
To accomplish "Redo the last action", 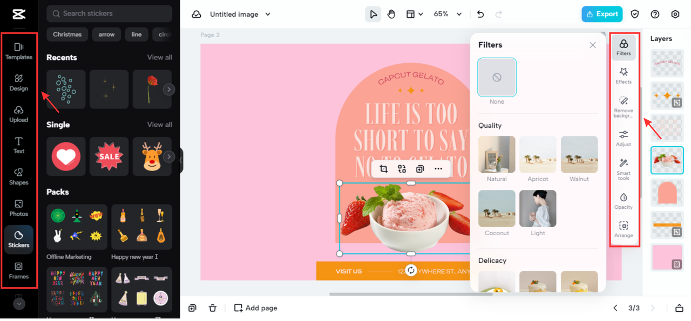I will click(499, 14).
